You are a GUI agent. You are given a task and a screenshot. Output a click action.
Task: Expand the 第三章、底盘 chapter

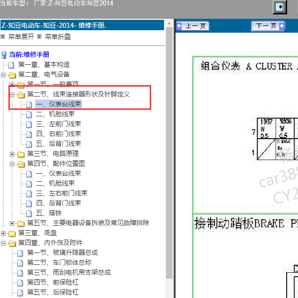tap(3, 233)
